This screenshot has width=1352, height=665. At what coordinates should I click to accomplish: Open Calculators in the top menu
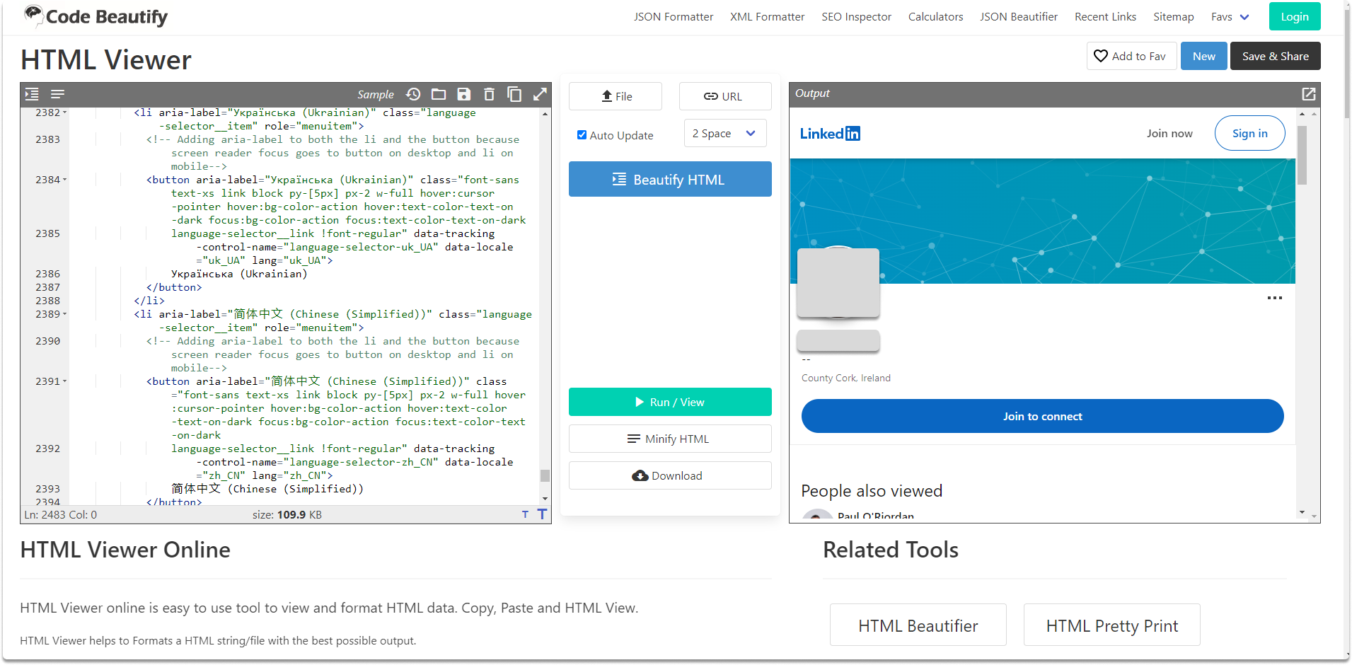pyautogui.click(x=936, y=17)
